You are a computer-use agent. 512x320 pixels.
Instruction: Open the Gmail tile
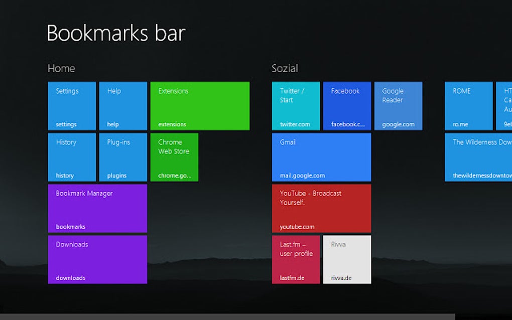point(322,157)
